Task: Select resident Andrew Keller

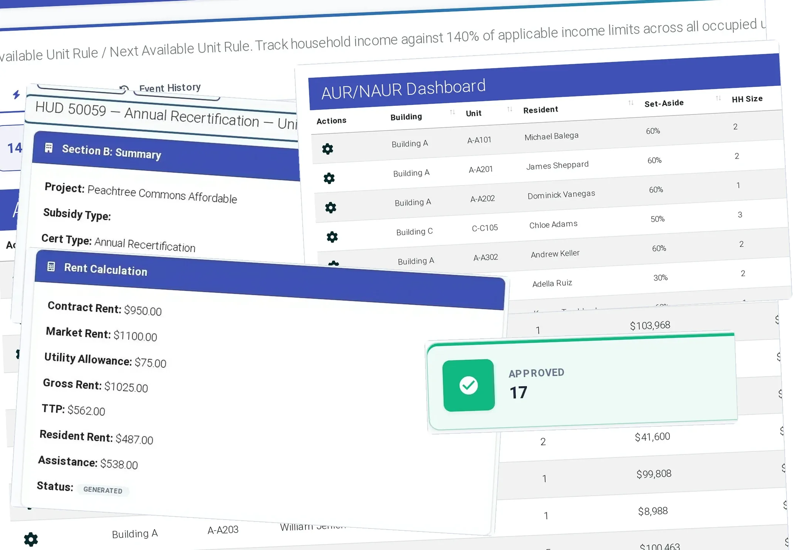Action: (555, 254)
